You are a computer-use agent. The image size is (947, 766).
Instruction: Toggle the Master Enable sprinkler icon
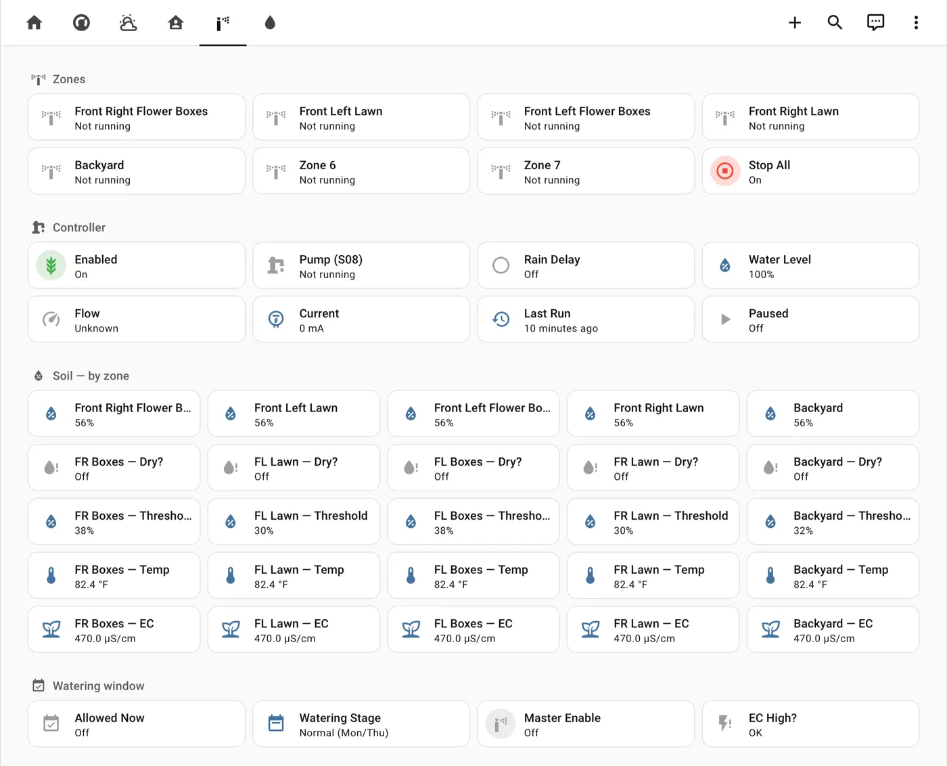501,724
